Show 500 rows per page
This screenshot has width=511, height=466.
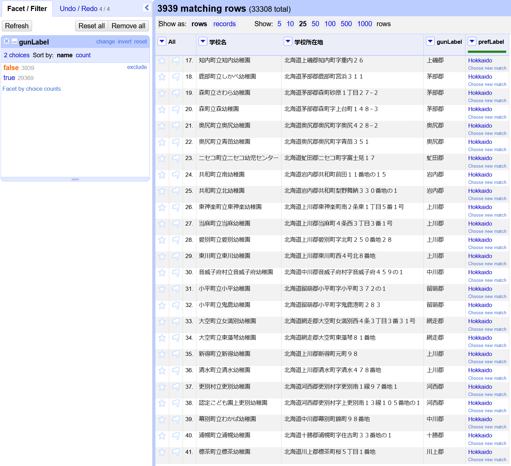346,24
